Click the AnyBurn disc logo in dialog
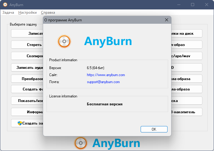This screenshot has width=214, height=151. click(64, 41)
